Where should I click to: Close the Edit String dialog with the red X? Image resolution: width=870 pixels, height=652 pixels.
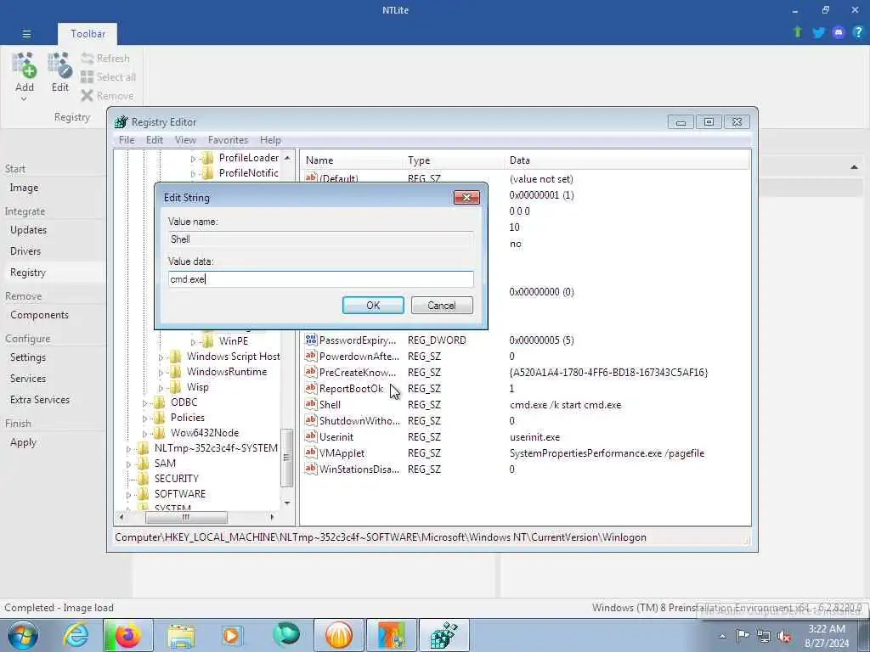coord(466,197)
